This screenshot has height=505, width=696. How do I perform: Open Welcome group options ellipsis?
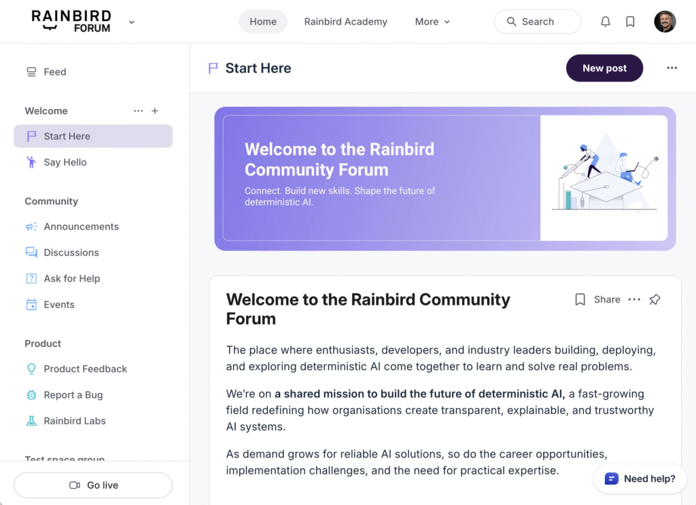click(x=138, y=111)
